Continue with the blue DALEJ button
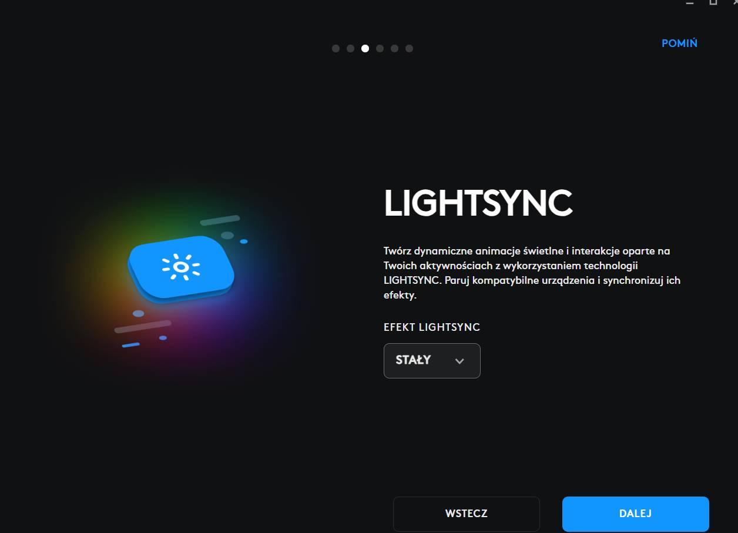The image size is (738, 533). point(635,514)
